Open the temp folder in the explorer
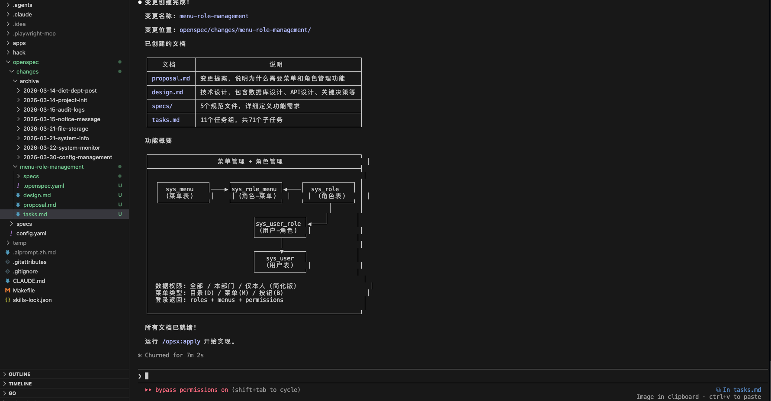 tap(19, 243)
